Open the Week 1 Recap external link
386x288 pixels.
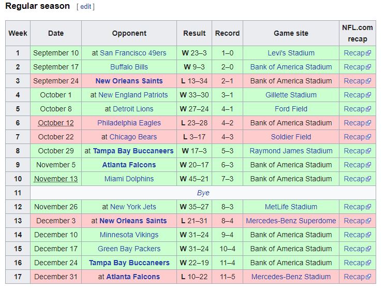[x=357, y=53]
